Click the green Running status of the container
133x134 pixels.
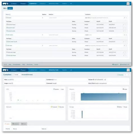tap(120, 75)
